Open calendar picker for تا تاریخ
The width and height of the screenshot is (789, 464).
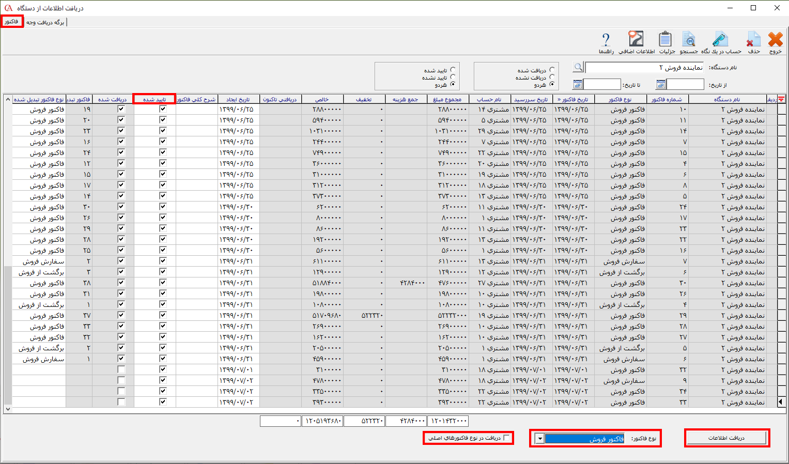pyautogui.click(x=578, y=84)
